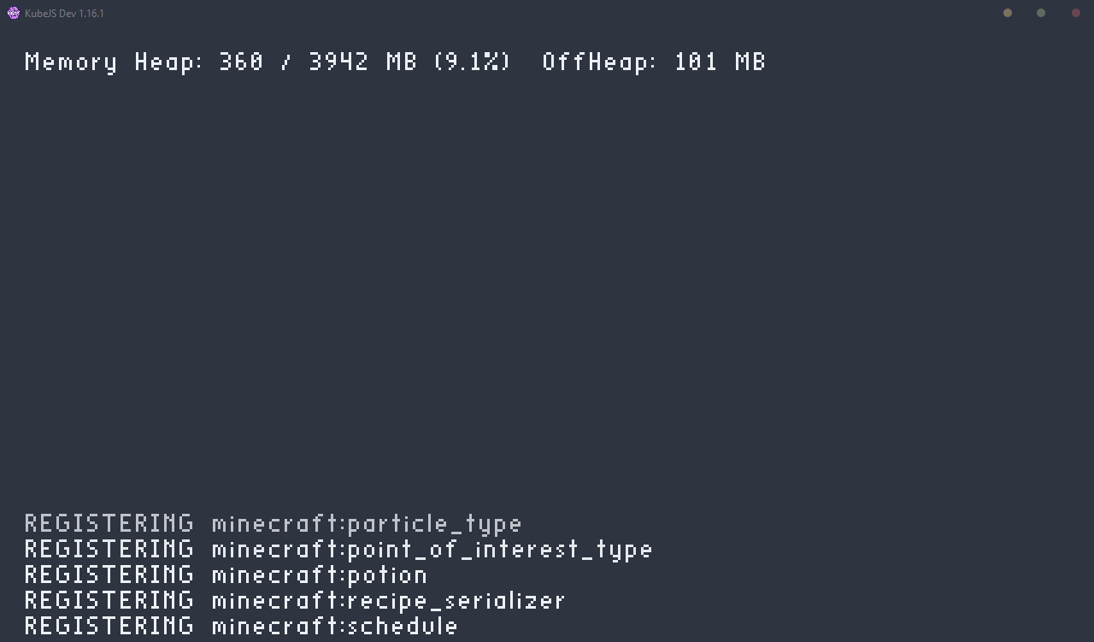Click REGISTERING before minecraft:potion
This screenshot has width=1094, height=642.
(x=109, y=575)
